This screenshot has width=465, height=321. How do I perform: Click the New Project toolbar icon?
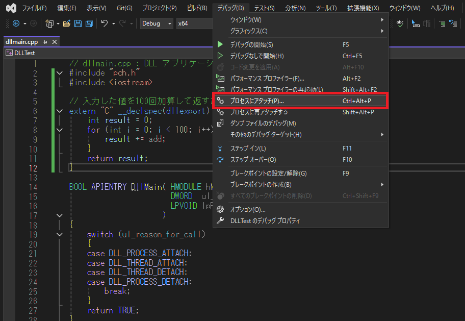[x=50, y=23]
